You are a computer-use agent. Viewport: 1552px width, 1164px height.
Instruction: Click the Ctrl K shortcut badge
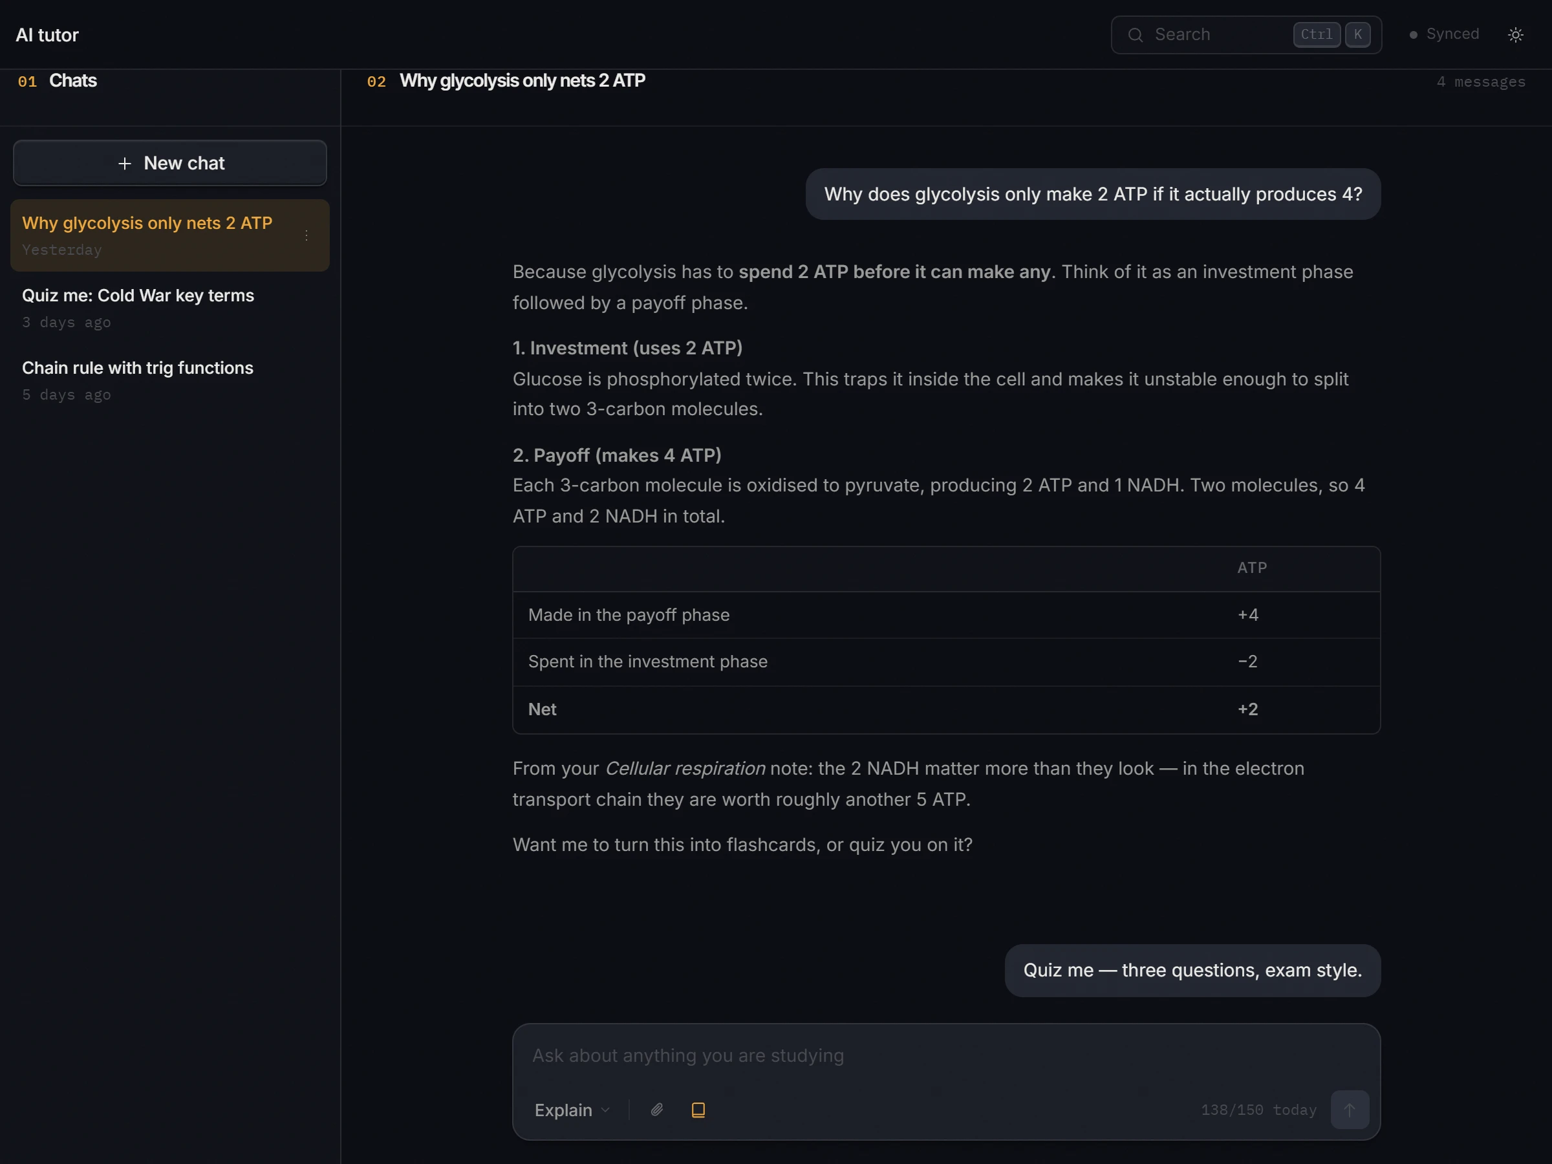(x=1331, y=34)
